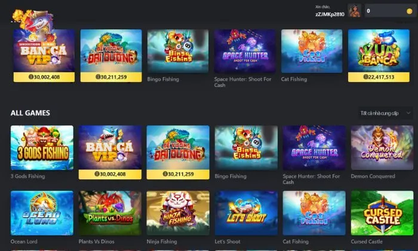Launch Ocean Lord game tile
The height and width of the screenshot is (251, 418).
click(42, 213)
